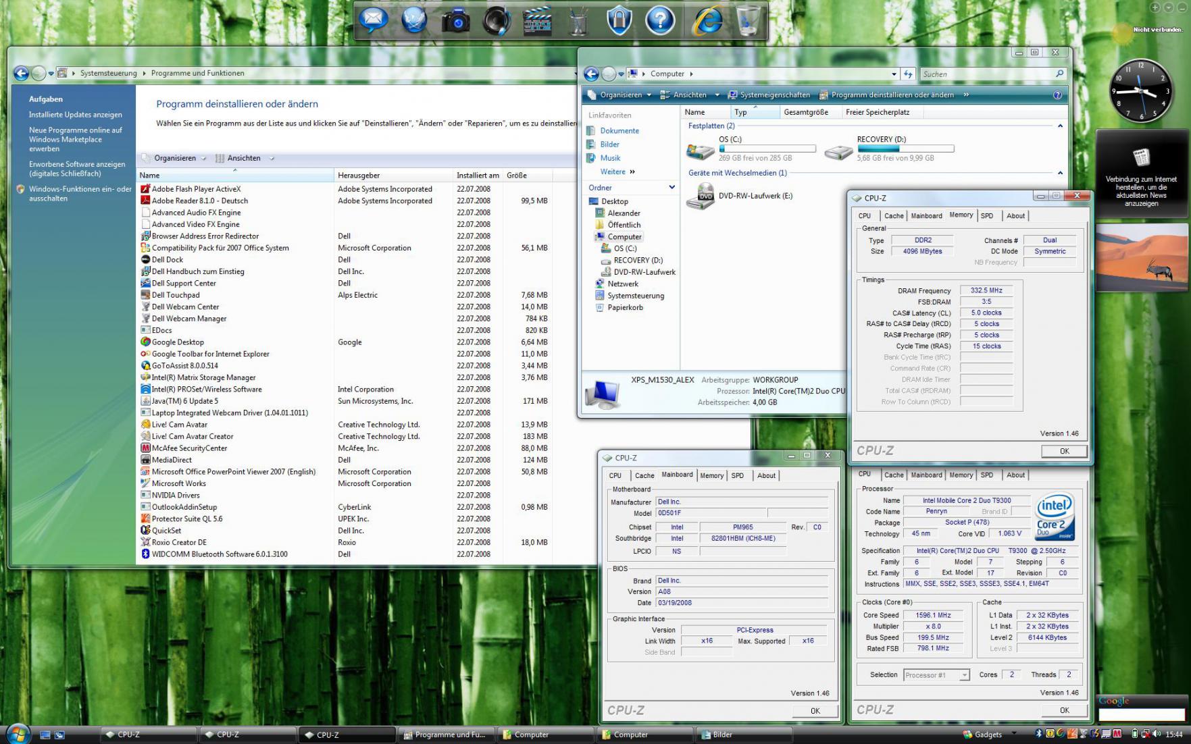Launch Internet Explorer from the dock
The width and height of the screenshot is (1191, 744).
(707, 20)
